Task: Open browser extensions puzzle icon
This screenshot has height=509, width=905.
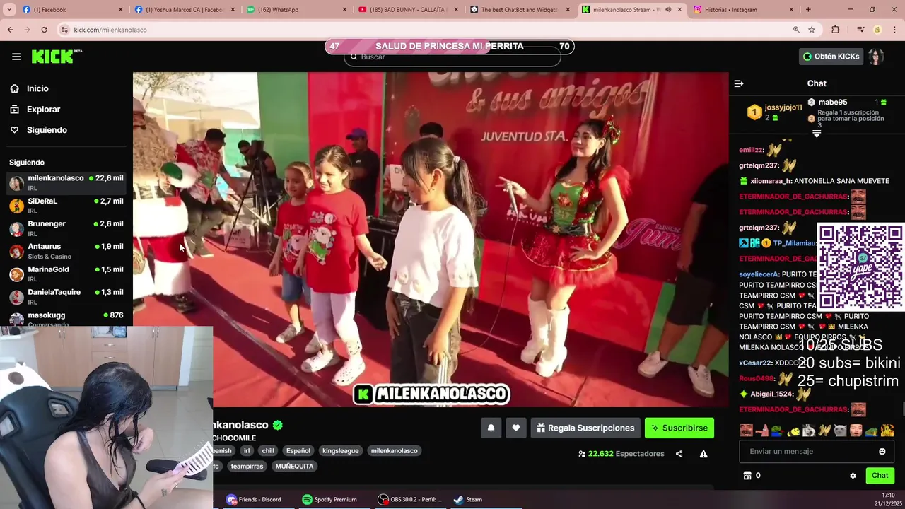Action: pyautogui.click(x=836, y=30)
